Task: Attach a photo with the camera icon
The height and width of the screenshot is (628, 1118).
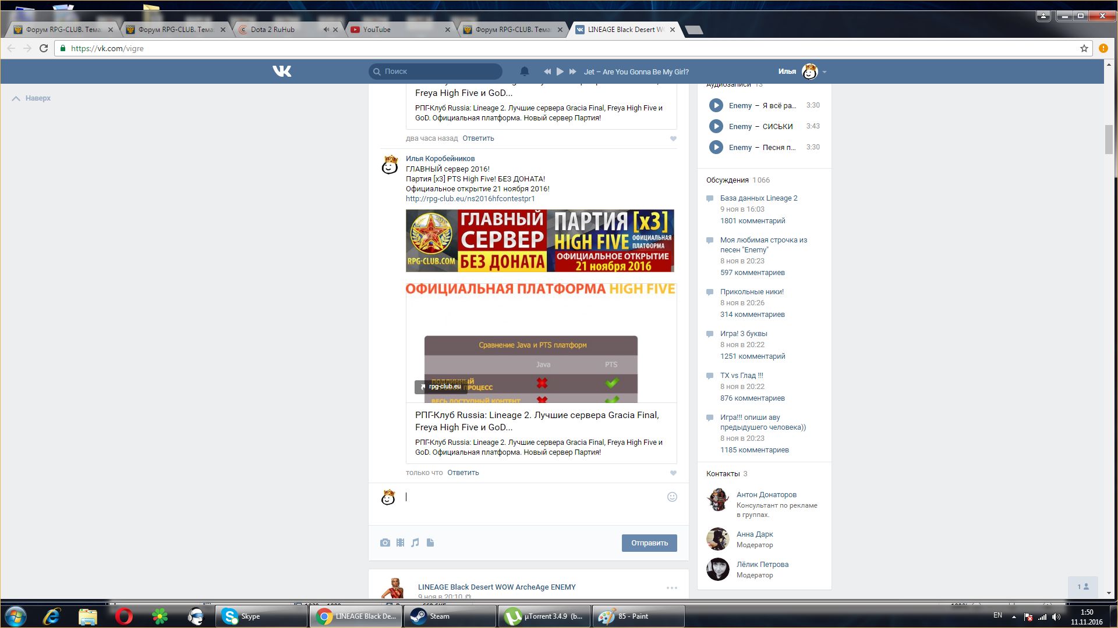Action: tap(385, 543)
